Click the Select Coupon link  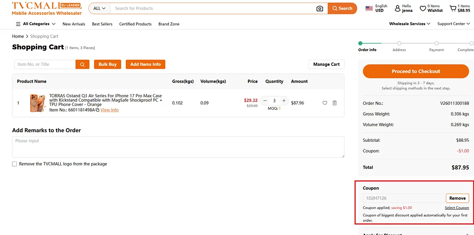click(457, 208)
